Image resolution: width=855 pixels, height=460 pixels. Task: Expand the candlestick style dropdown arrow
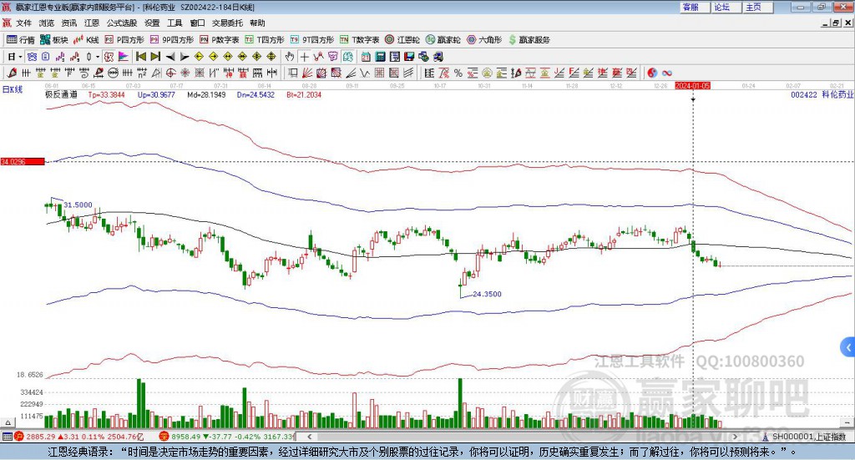(x=98, y=57)
